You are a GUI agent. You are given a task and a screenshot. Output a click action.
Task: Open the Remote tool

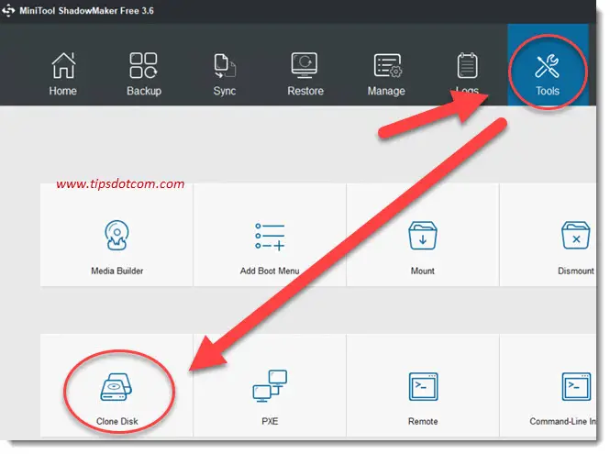click(423, 385)
